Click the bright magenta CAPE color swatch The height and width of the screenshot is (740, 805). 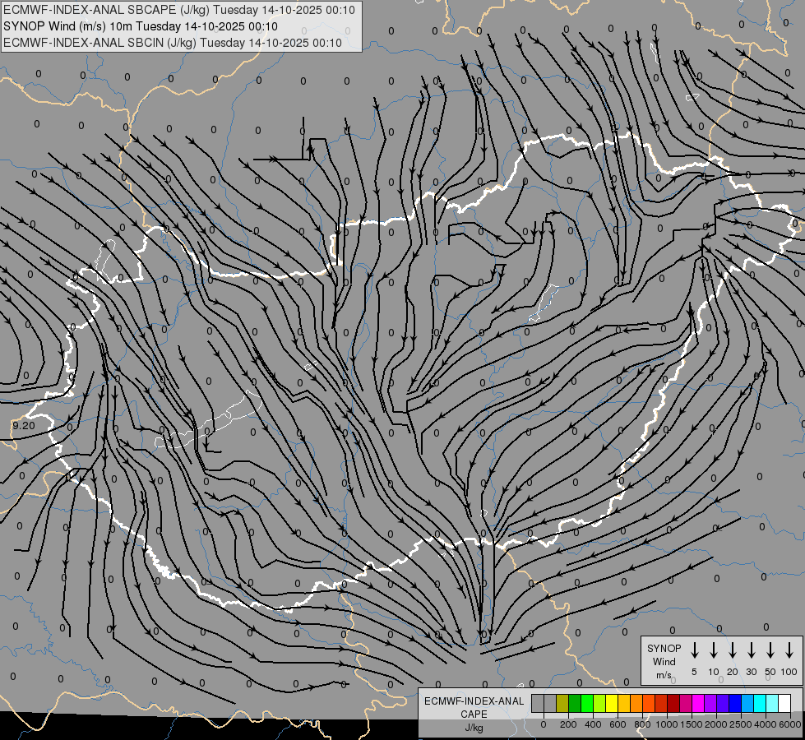coord(698,703)
